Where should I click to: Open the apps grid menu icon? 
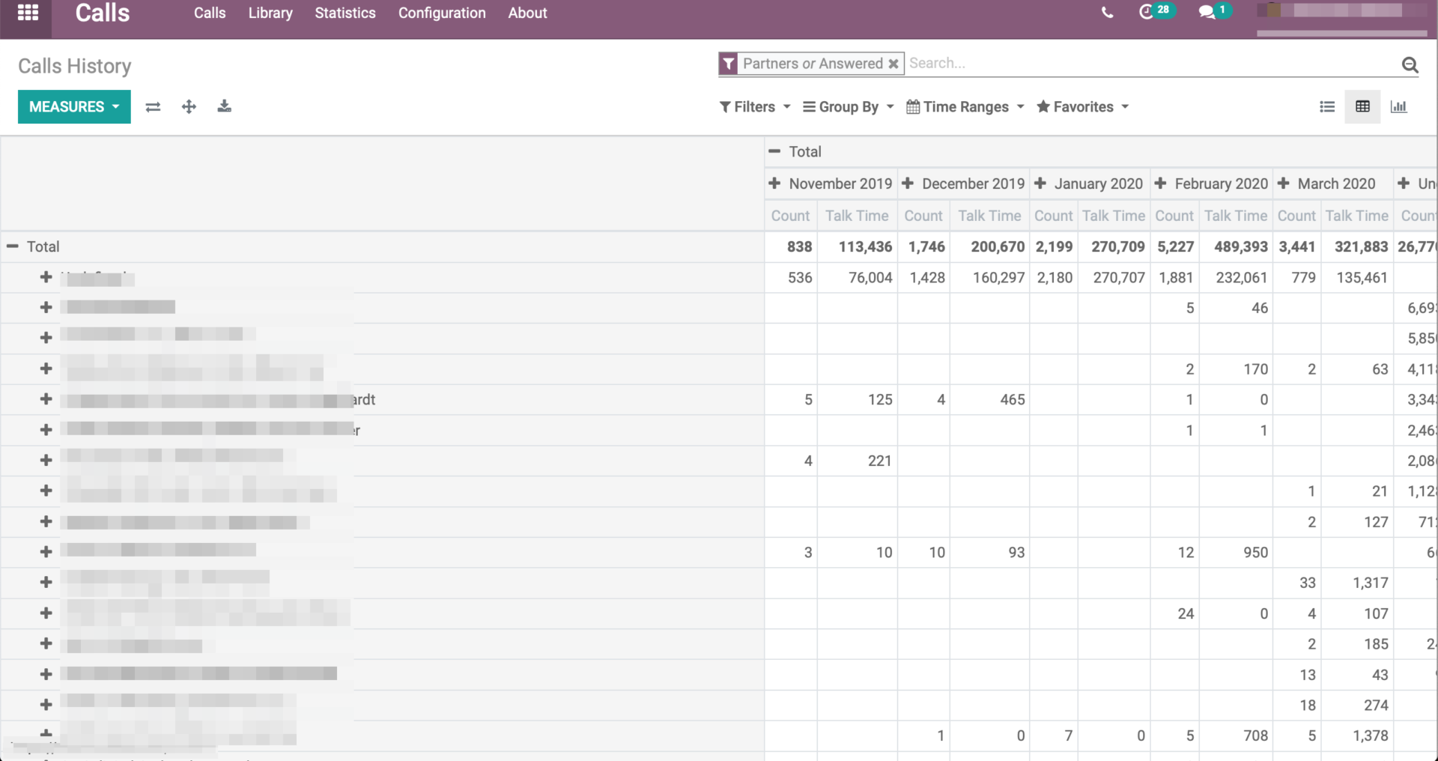coord(28,13)
